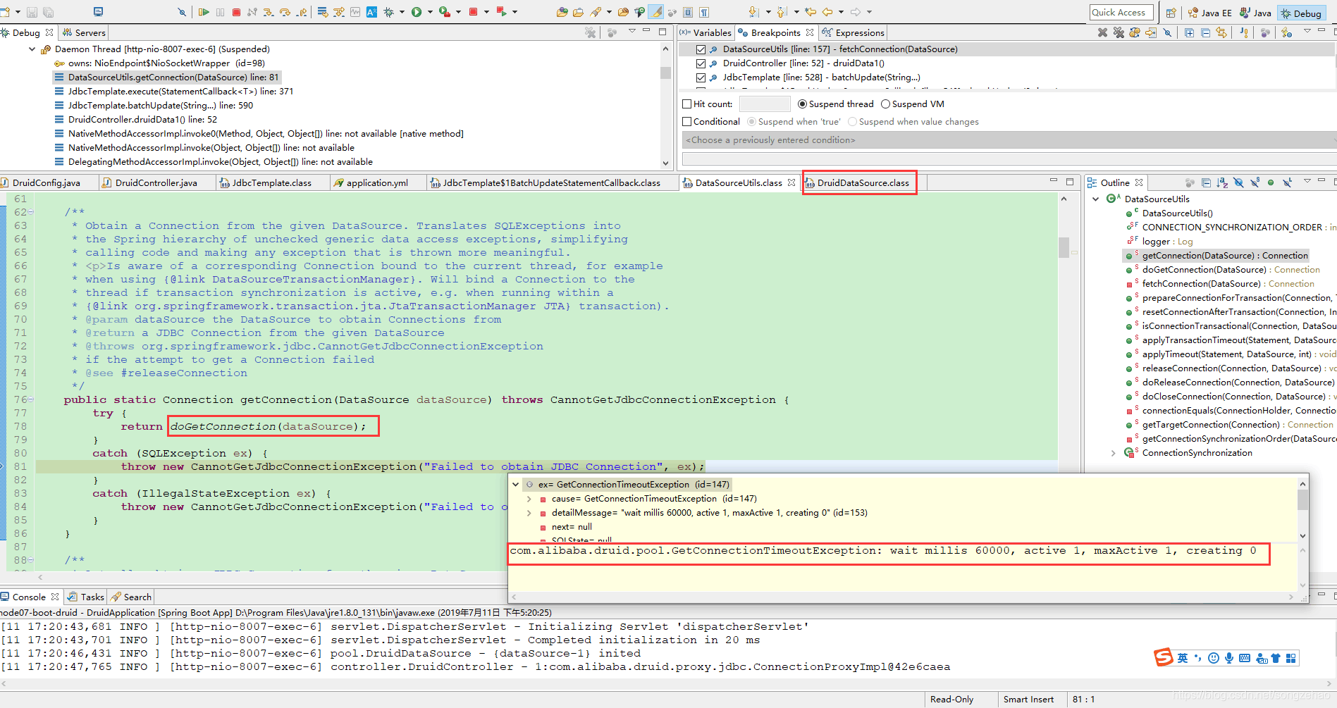Enable the Hit count checkbox
Viewport: 1337px width, 708px height.
[686, 104]
